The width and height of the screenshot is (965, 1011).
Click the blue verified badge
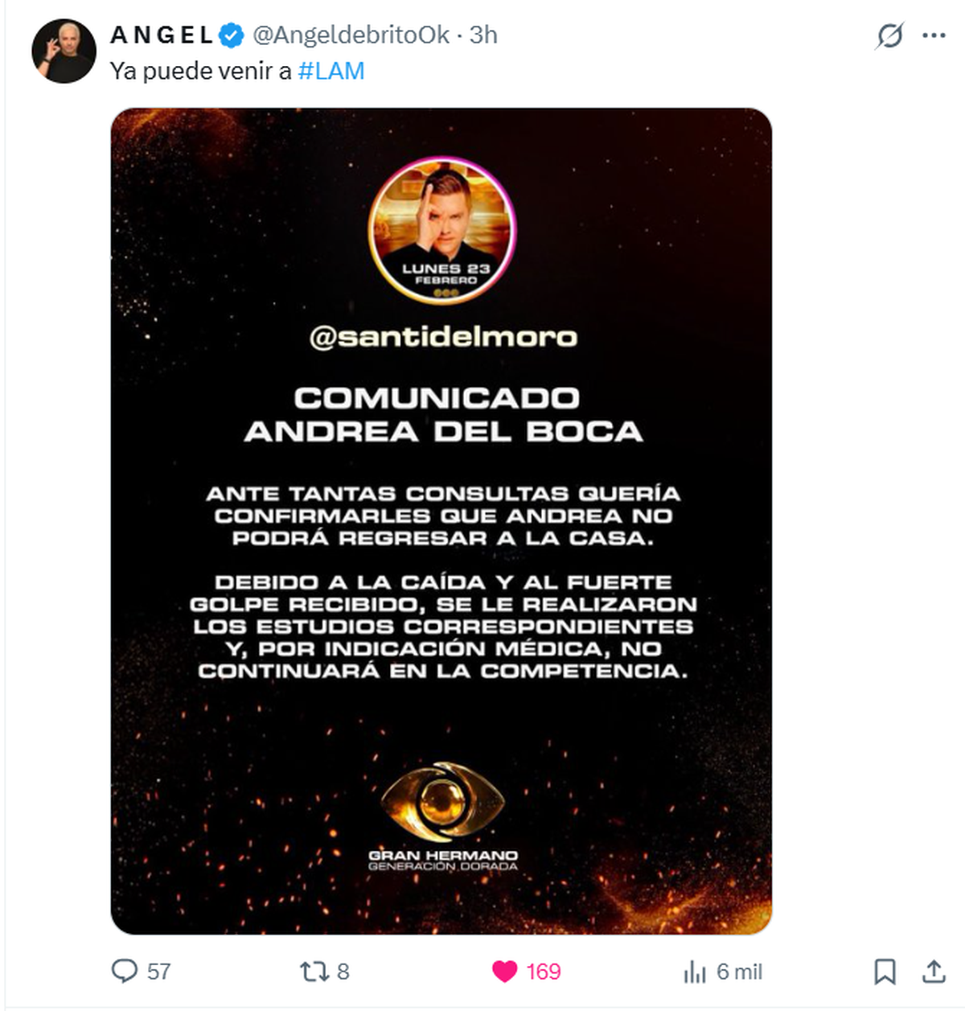pos(232,35)
